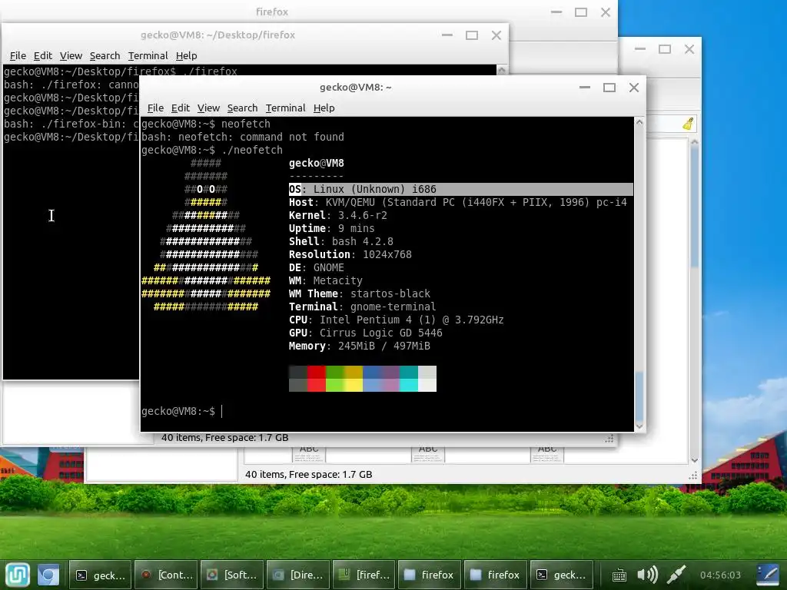Open the keyboard input method tray icon
This screenshot has width=787, height=590.
[619, 575]
